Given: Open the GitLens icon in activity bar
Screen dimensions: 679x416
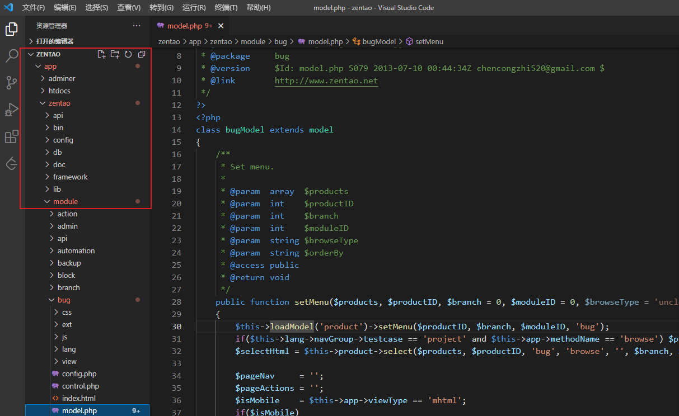Looking at the screenshot, I should click(x=11, y=164).
